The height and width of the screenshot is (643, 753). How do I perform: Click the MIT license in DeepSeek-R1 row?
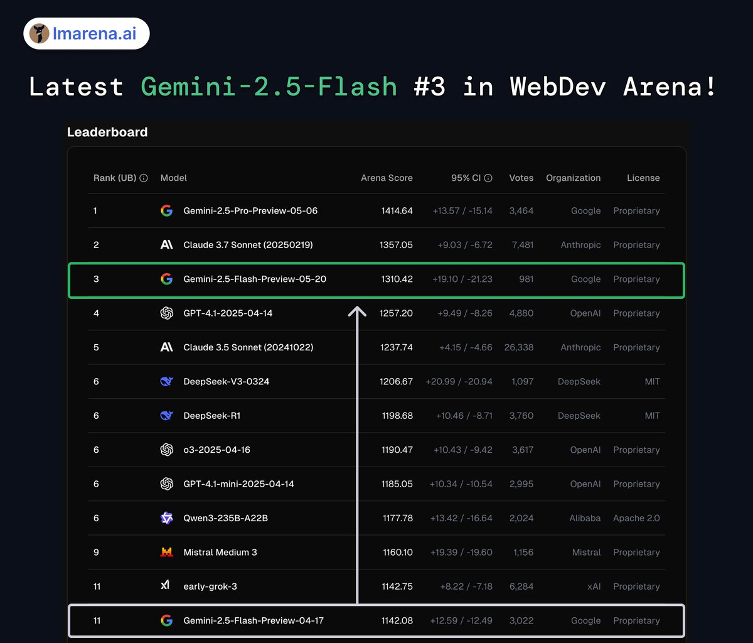[653, 416]
